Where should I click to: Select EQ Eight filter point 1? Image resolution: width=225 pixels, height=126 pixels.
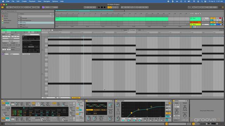tap(131, 113)
